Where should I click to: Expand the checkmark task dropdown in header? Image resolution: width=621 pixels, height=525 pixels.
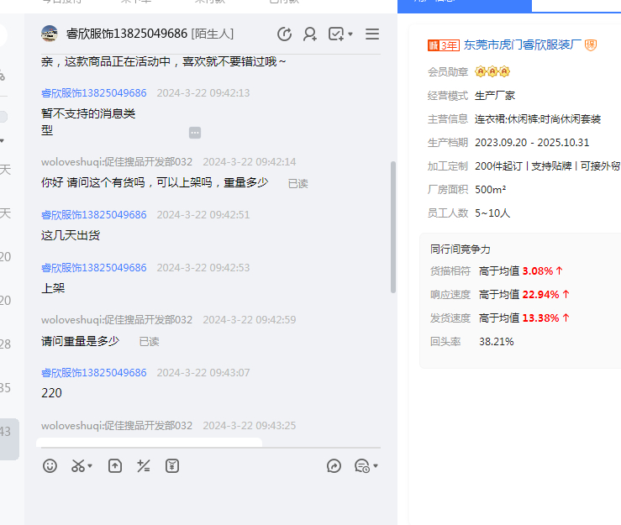350,34
